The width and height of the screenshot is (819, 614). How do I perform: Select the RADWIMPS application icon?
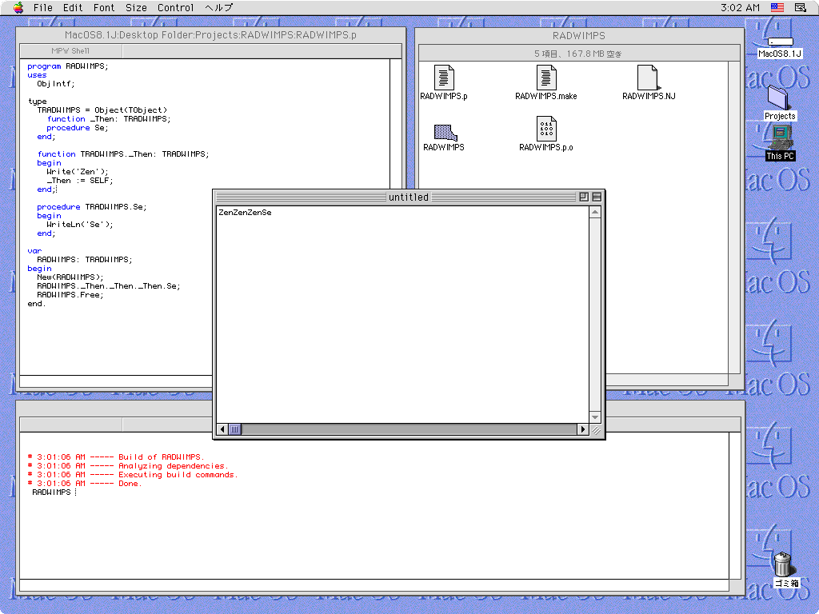pyautogui.click(x=444, y=138)
